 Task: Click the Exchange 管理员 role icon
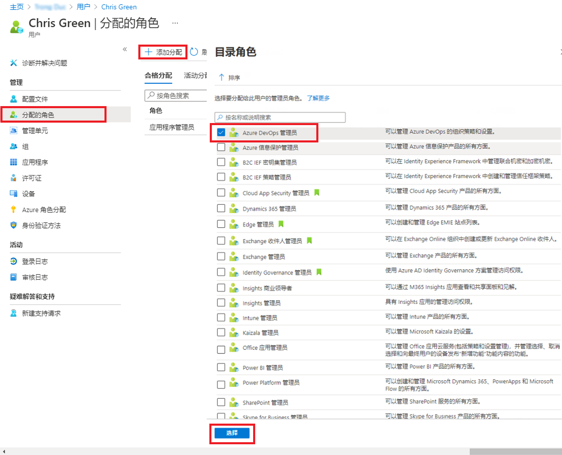coord(234,256)
